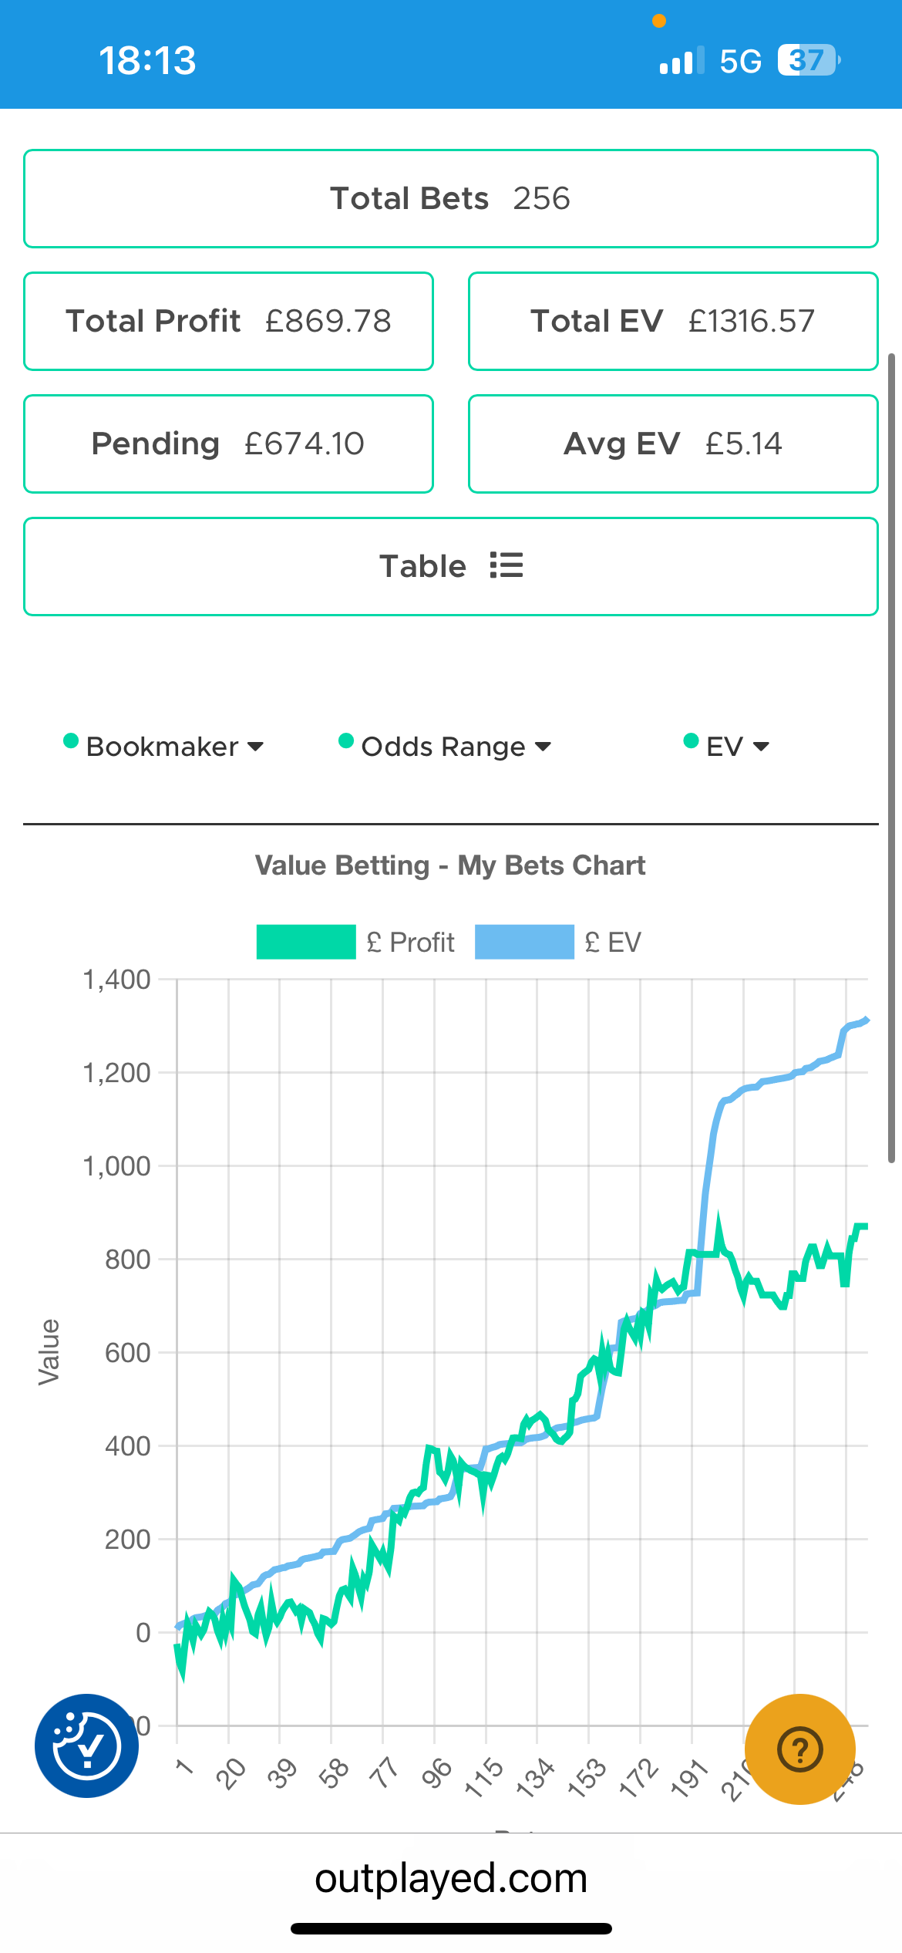Expand the EV filter dropdown
This screenshot has height=1953, width=902.
[727, 746]
